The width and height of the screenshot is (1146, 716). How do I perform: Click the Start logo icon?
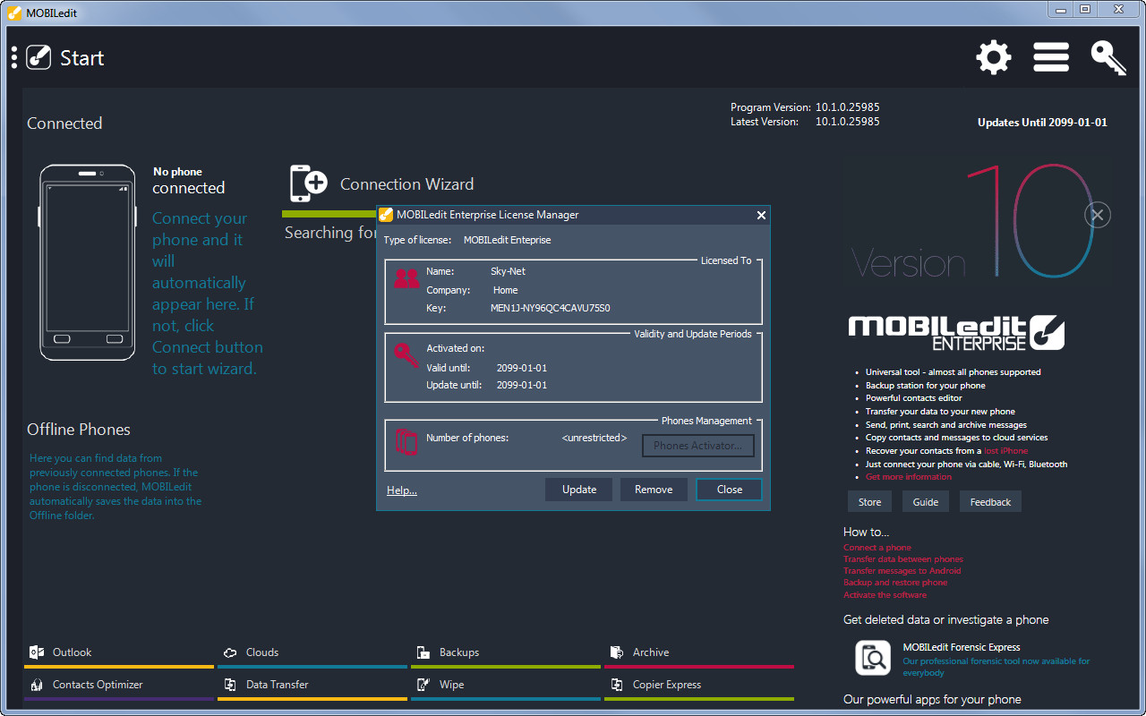pos(38,57)
